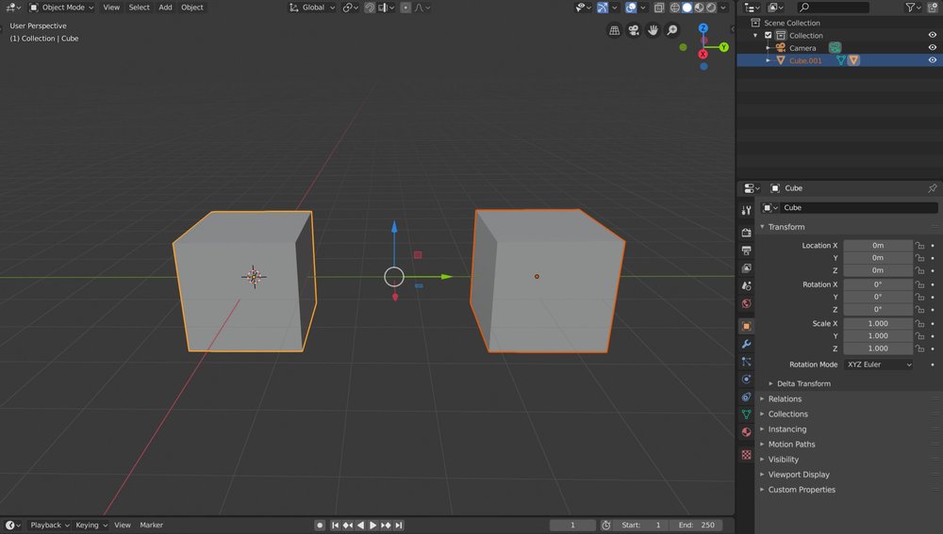
Task: Click the Scale X value slider field
Action: [x=877, y=324]
